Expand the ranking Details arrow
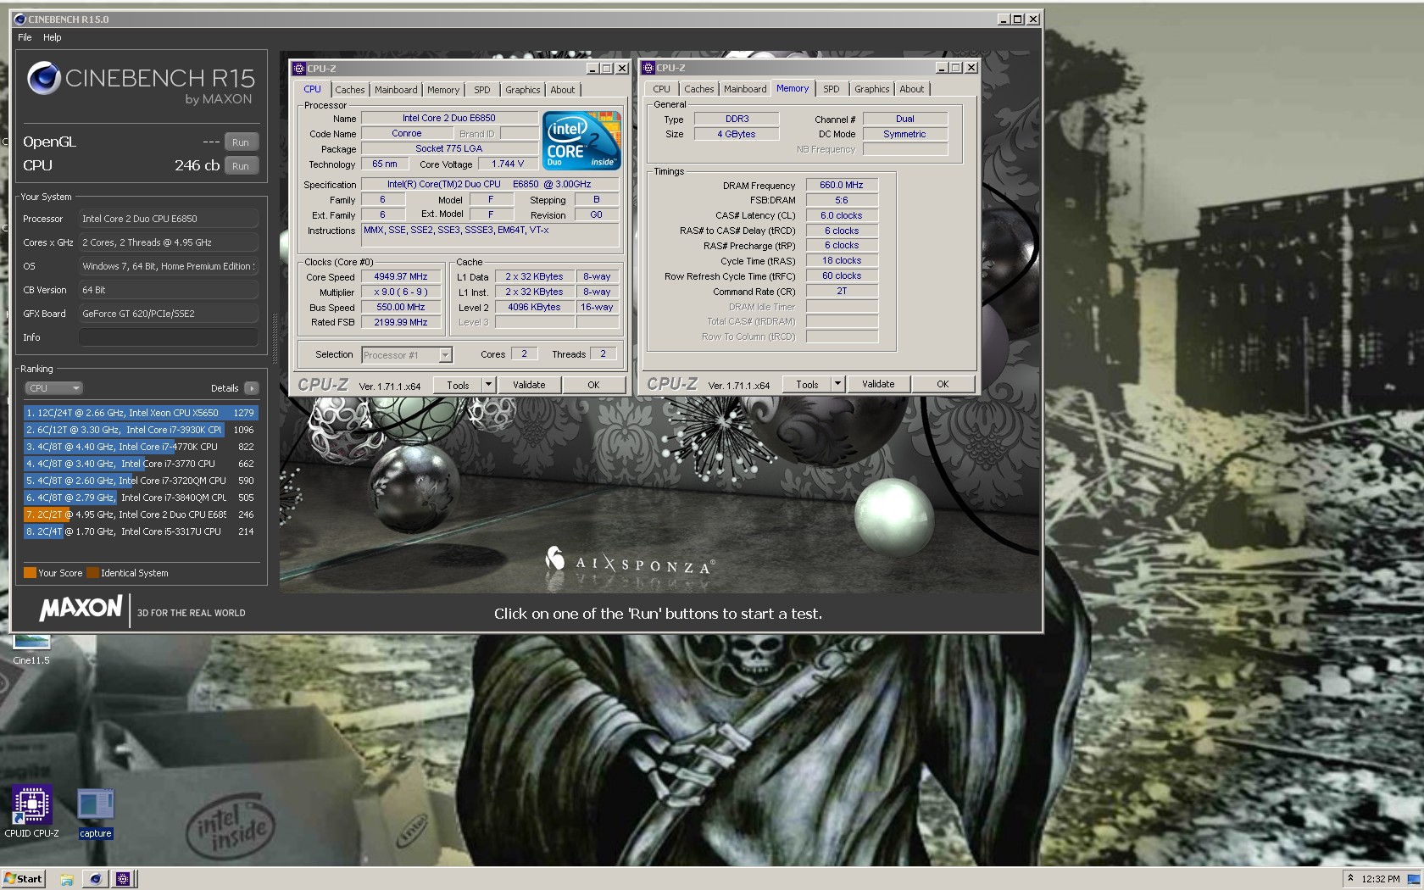The width and height of the screenshot is (1424, 890). 251,388
